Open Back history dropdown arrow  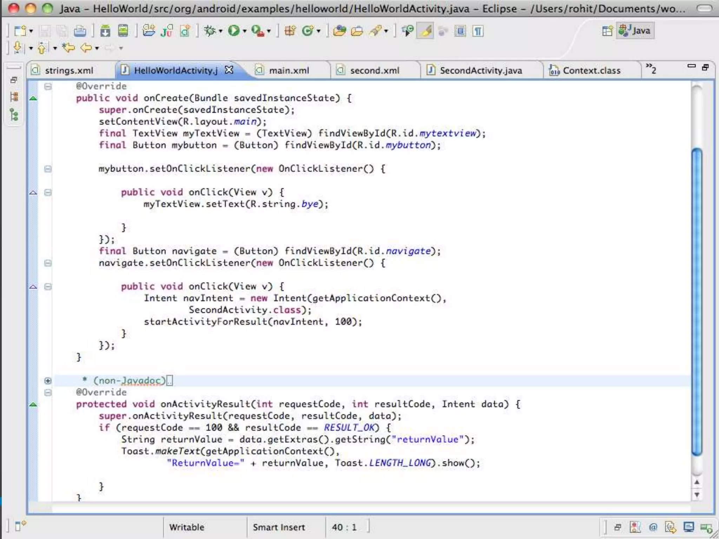[x=97, y=48]
